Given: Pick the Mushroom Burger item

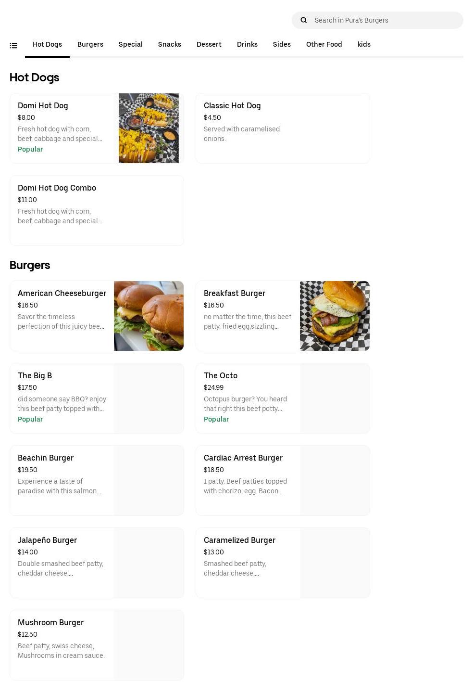Looking at the screenshot, I should point(97,645).
